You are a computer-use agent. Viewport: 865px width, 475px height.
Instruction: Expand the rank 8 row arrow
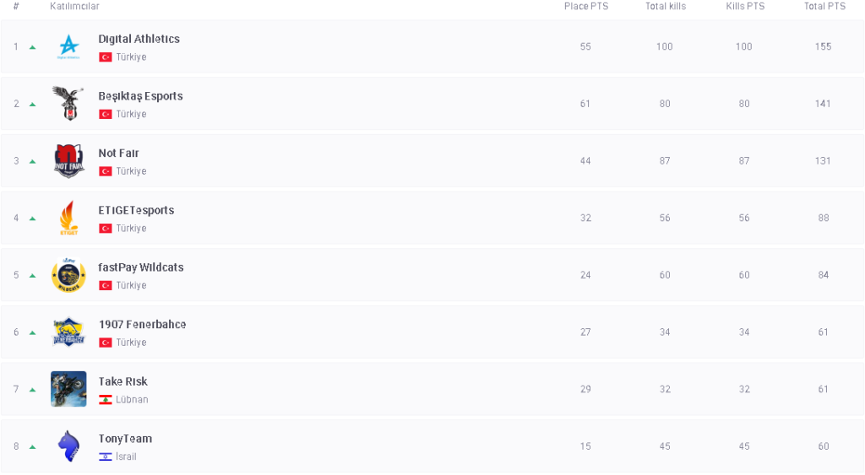[x=33, y=447]
